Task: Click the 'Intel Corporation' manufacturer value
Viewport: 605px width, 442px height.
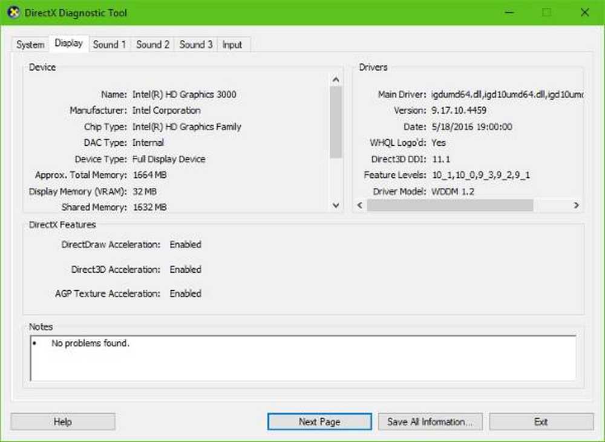Action: [x=166, y=111]
